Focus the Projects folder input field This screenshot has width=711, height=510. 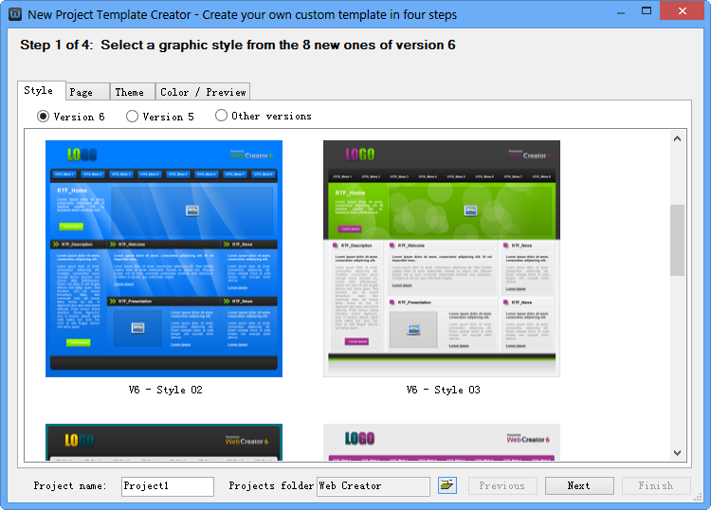tap(374, 486)
